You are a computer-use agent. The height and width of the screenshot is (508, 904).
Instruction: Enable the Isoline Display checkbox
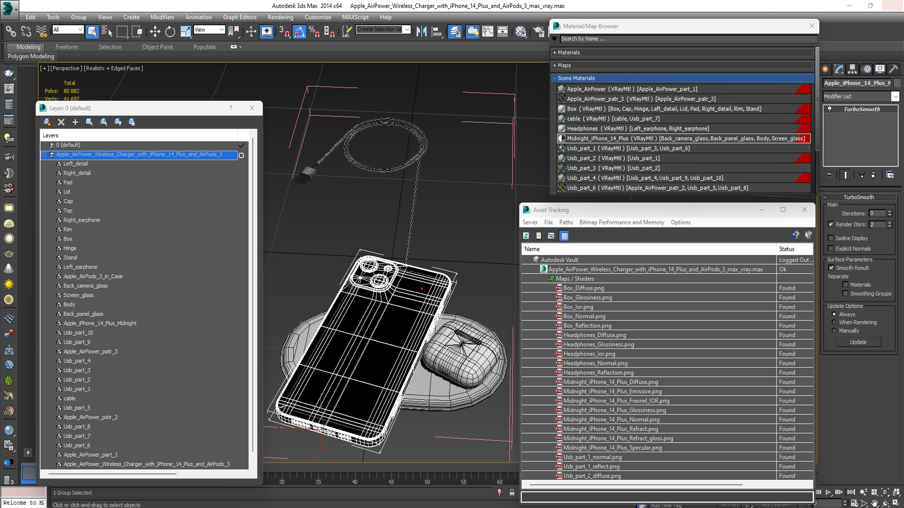pos(831,238)
